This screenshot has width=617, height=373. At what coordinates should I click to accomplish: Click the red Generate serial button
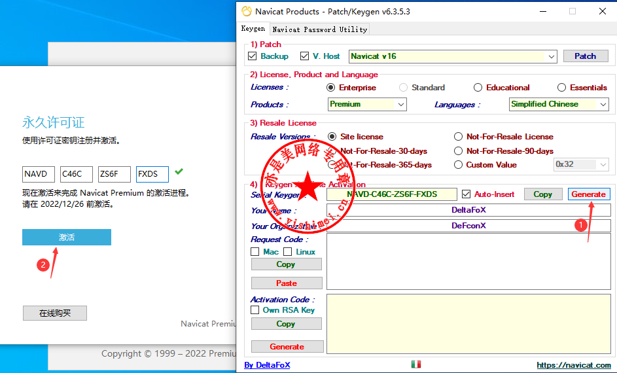point(589,194)
